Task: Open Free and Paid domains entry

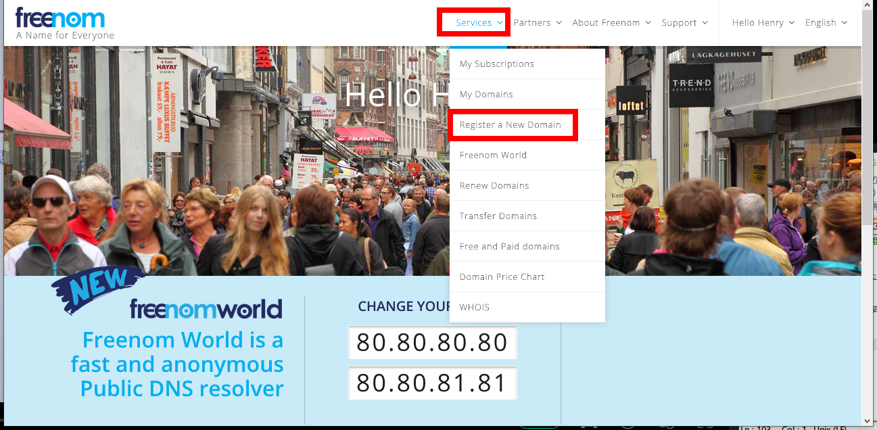Action: coord(527,246)
